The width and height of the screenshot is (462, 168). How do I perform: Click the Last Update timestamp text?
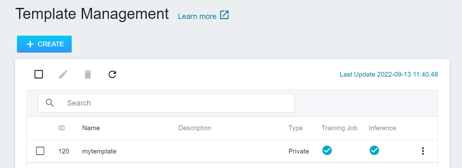click(x=389, y=75)
